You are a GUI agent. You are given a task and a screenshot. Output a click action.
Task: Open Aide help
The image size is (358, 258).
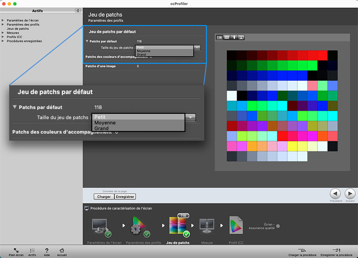point(47,252)
